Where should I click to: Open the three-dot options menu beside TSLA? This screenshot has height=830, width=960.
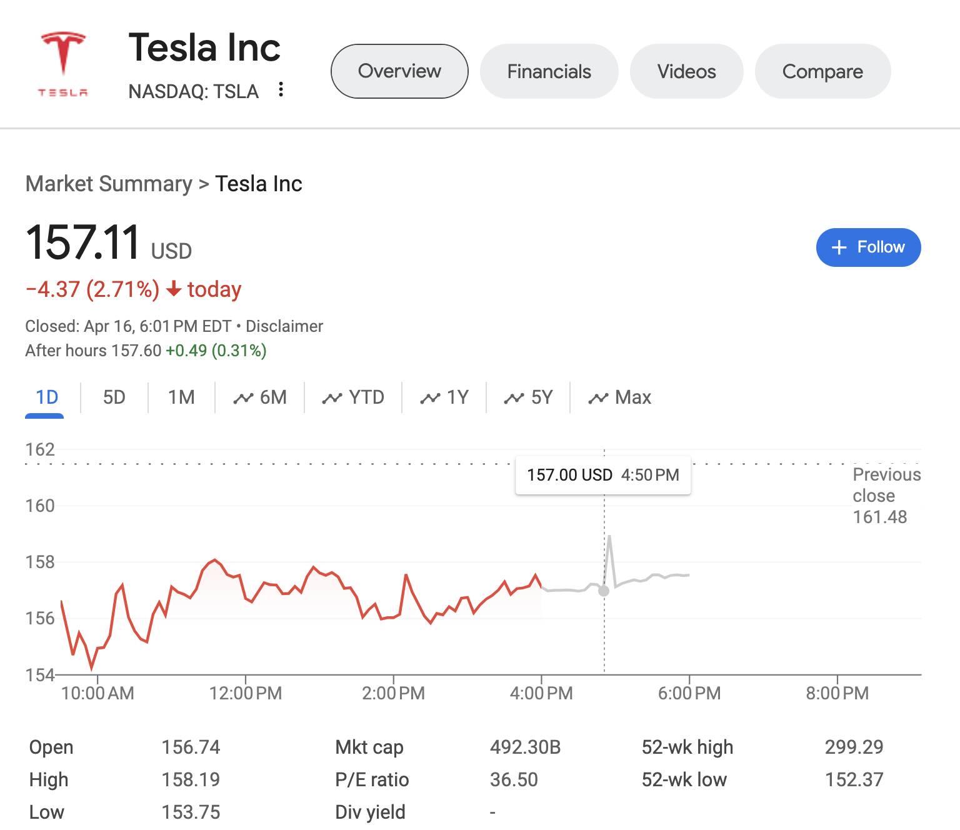click(x=281, y=90)
